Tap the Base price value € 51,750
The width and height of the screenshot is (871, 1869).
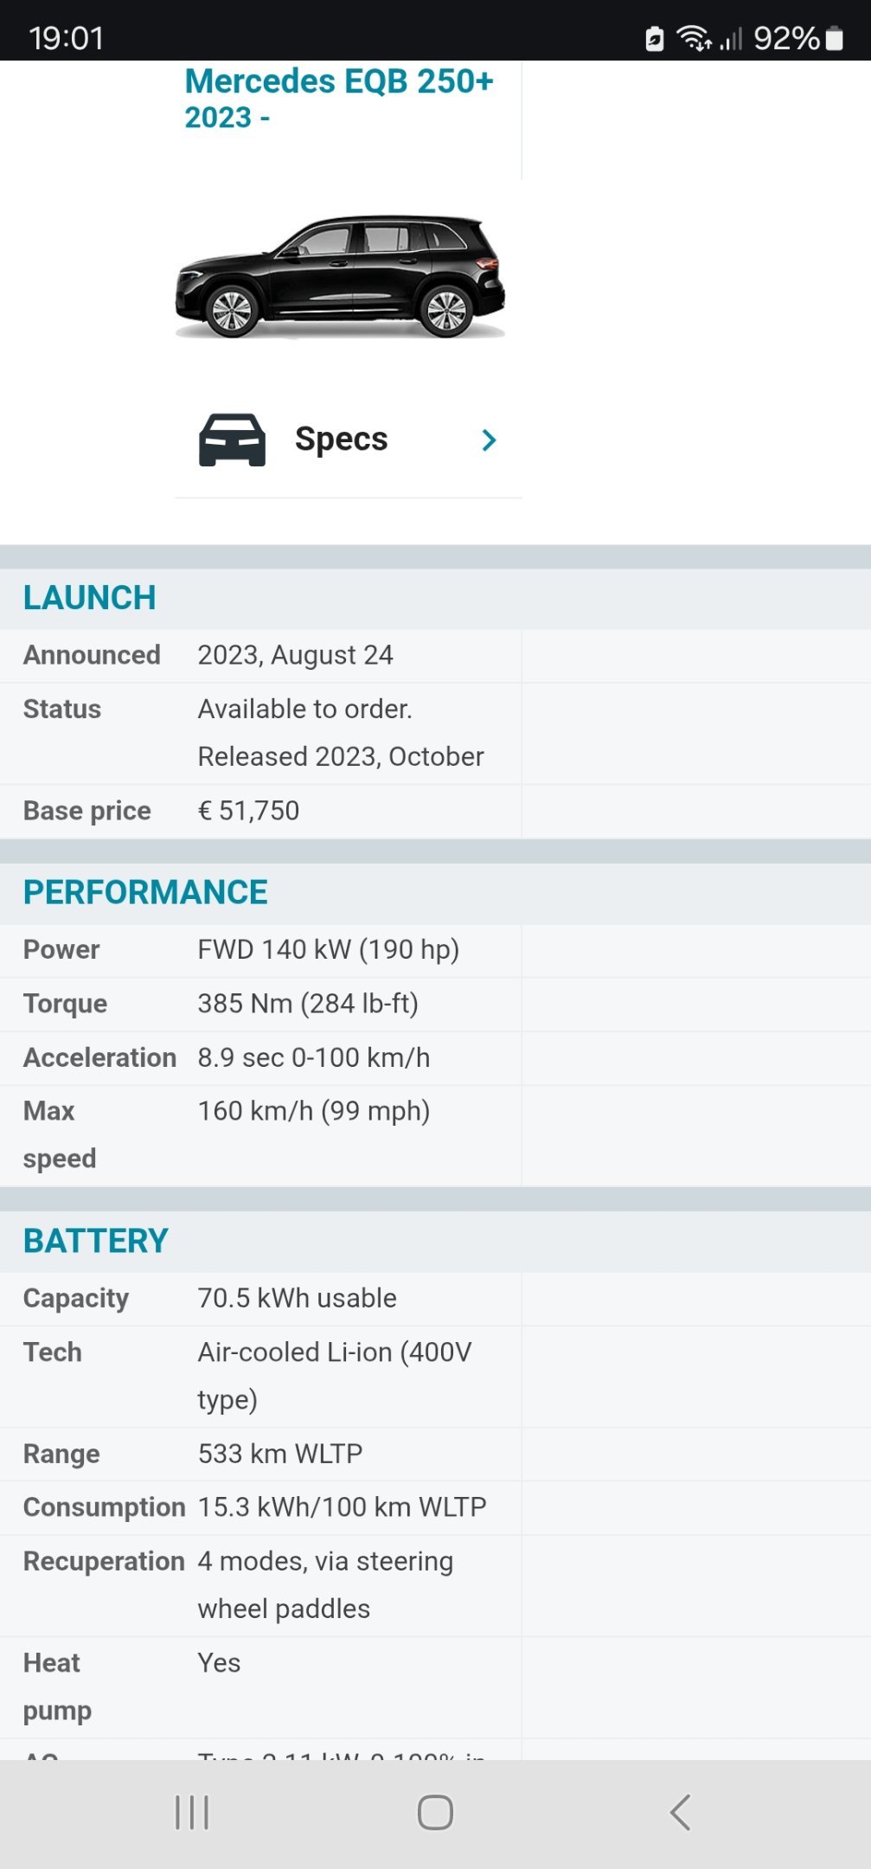tap(248, 811)
